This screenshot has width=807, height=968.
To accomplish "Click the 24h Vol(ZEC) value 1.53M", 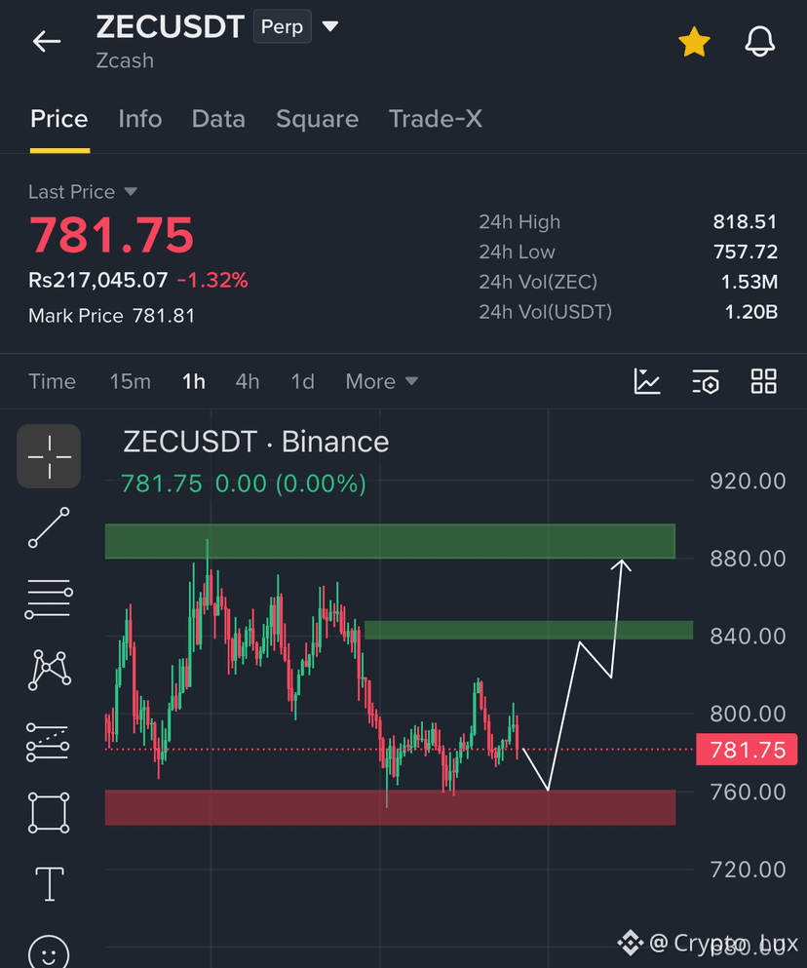I will [749, 282].
